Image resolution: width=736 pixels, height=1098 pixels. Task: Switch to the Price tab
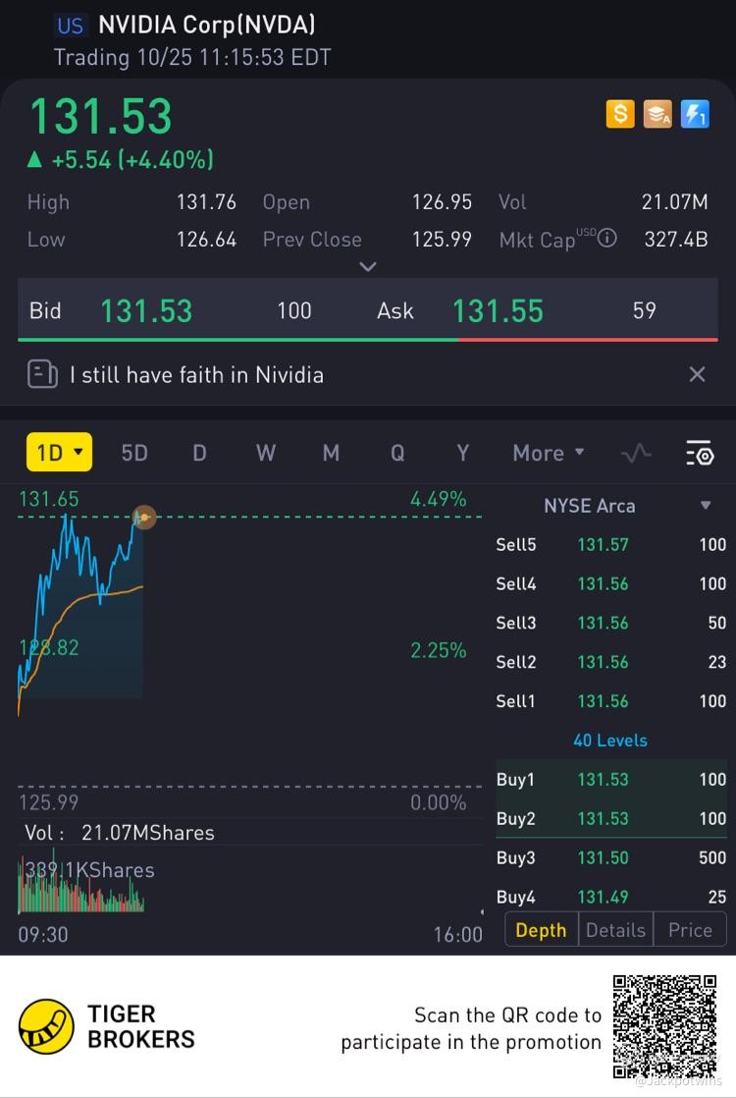tap(690, 930)
